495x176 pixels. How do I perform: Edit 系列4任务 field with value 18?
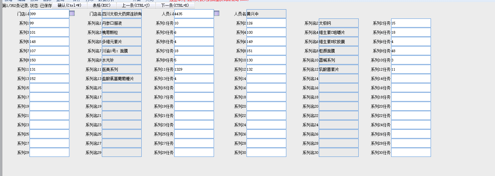coord(411,32)
